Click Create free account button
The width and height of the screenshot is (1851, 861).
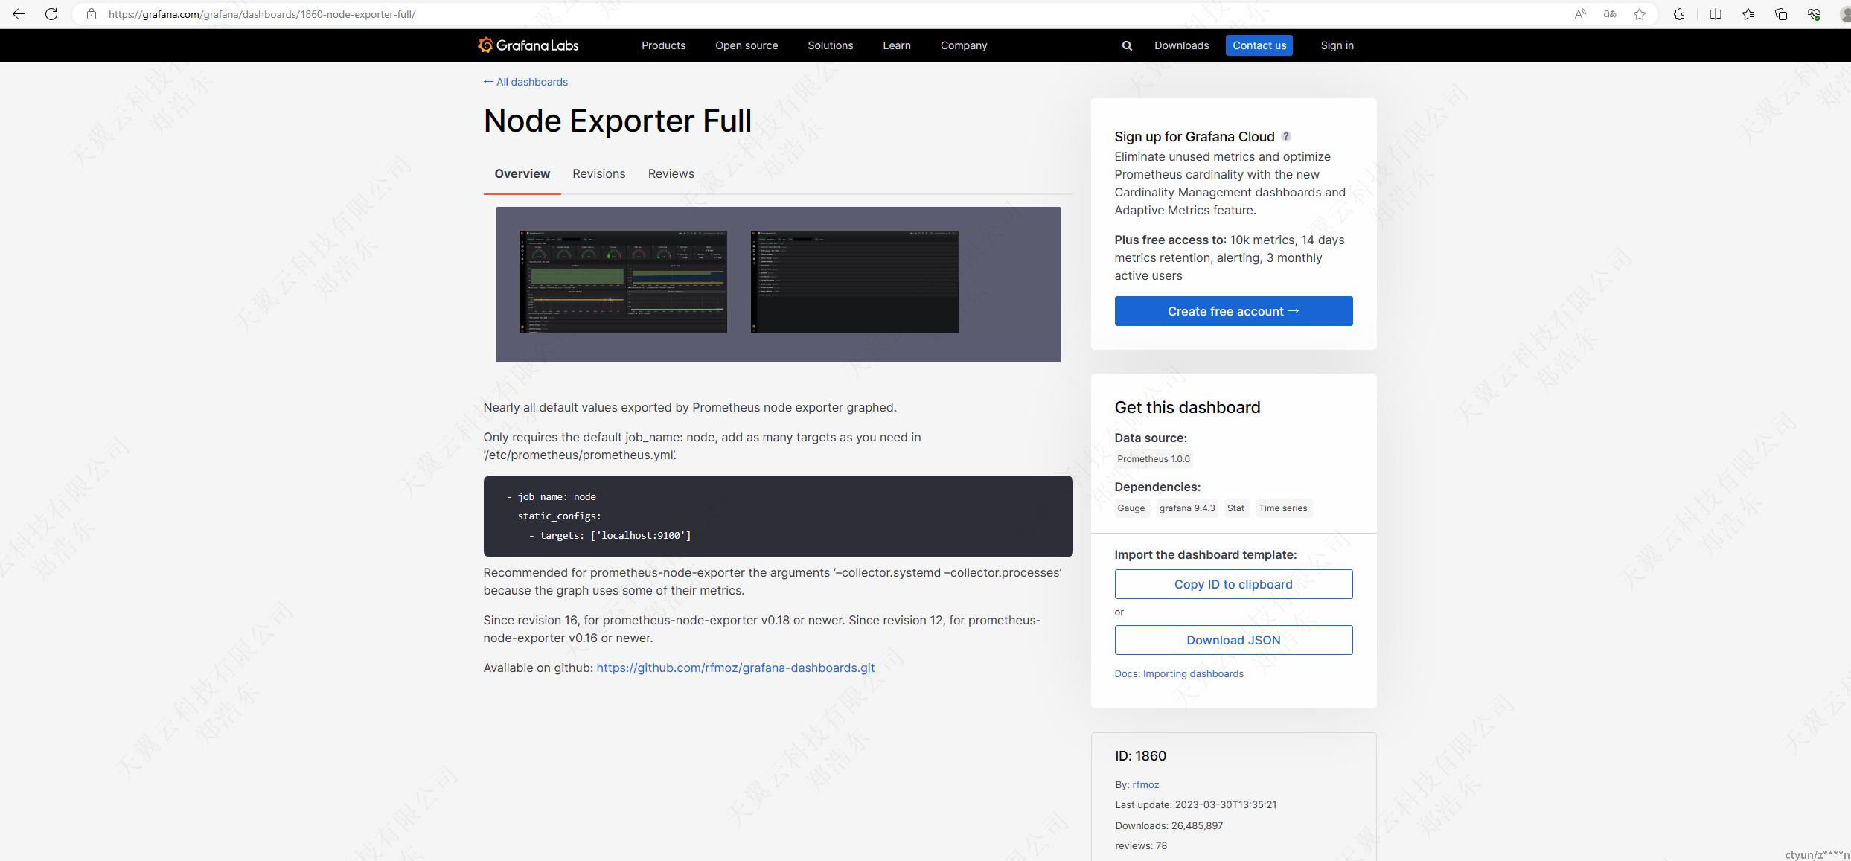click(x=1233, y=311)
